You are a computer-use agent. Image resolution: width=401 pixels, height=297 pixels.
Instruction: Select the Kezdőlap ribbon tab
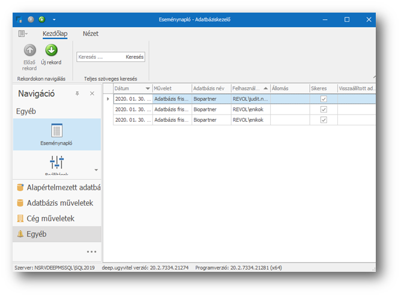(55, 34)
